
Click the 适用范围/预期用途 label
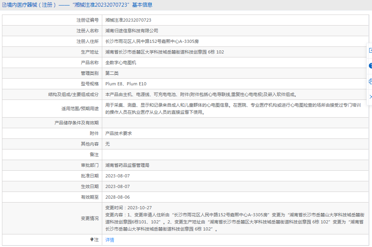[x=80, y=109]
